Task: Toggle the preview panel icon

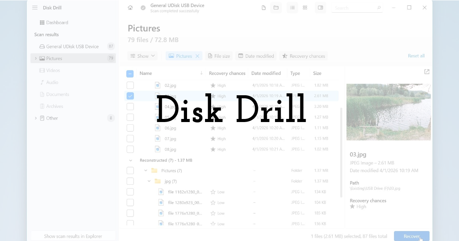Action: coord(320,8)
